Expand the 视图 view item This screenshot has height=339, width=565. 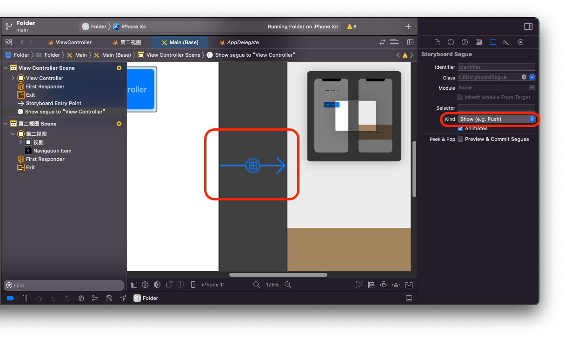click(x=20, y=142)
